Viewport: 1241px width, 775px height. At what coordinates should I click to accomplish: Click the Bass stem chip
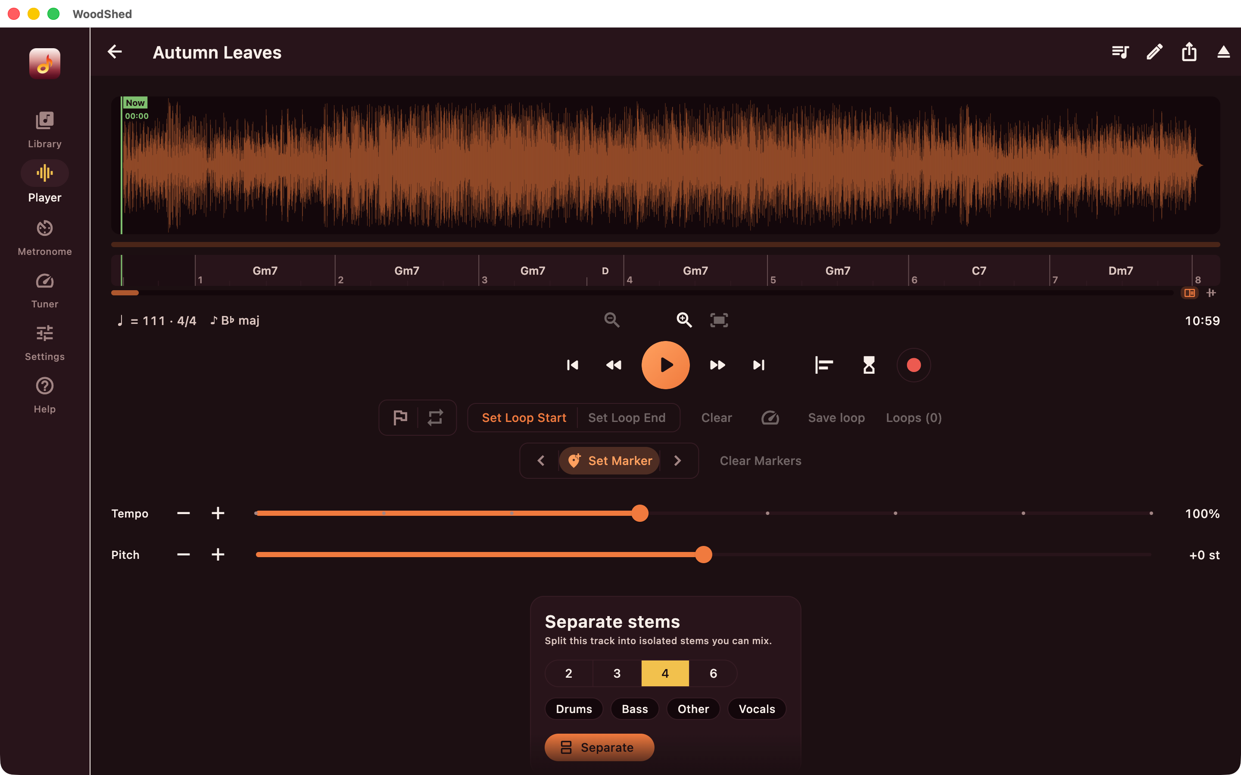[635, 709]
